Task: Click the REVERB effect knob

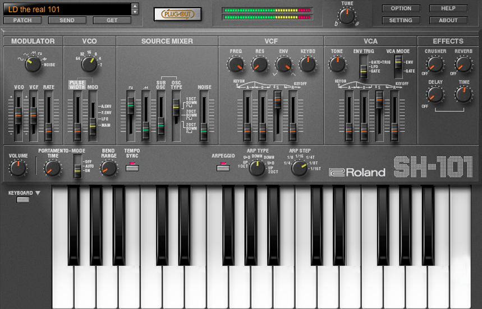Action: 463,64
